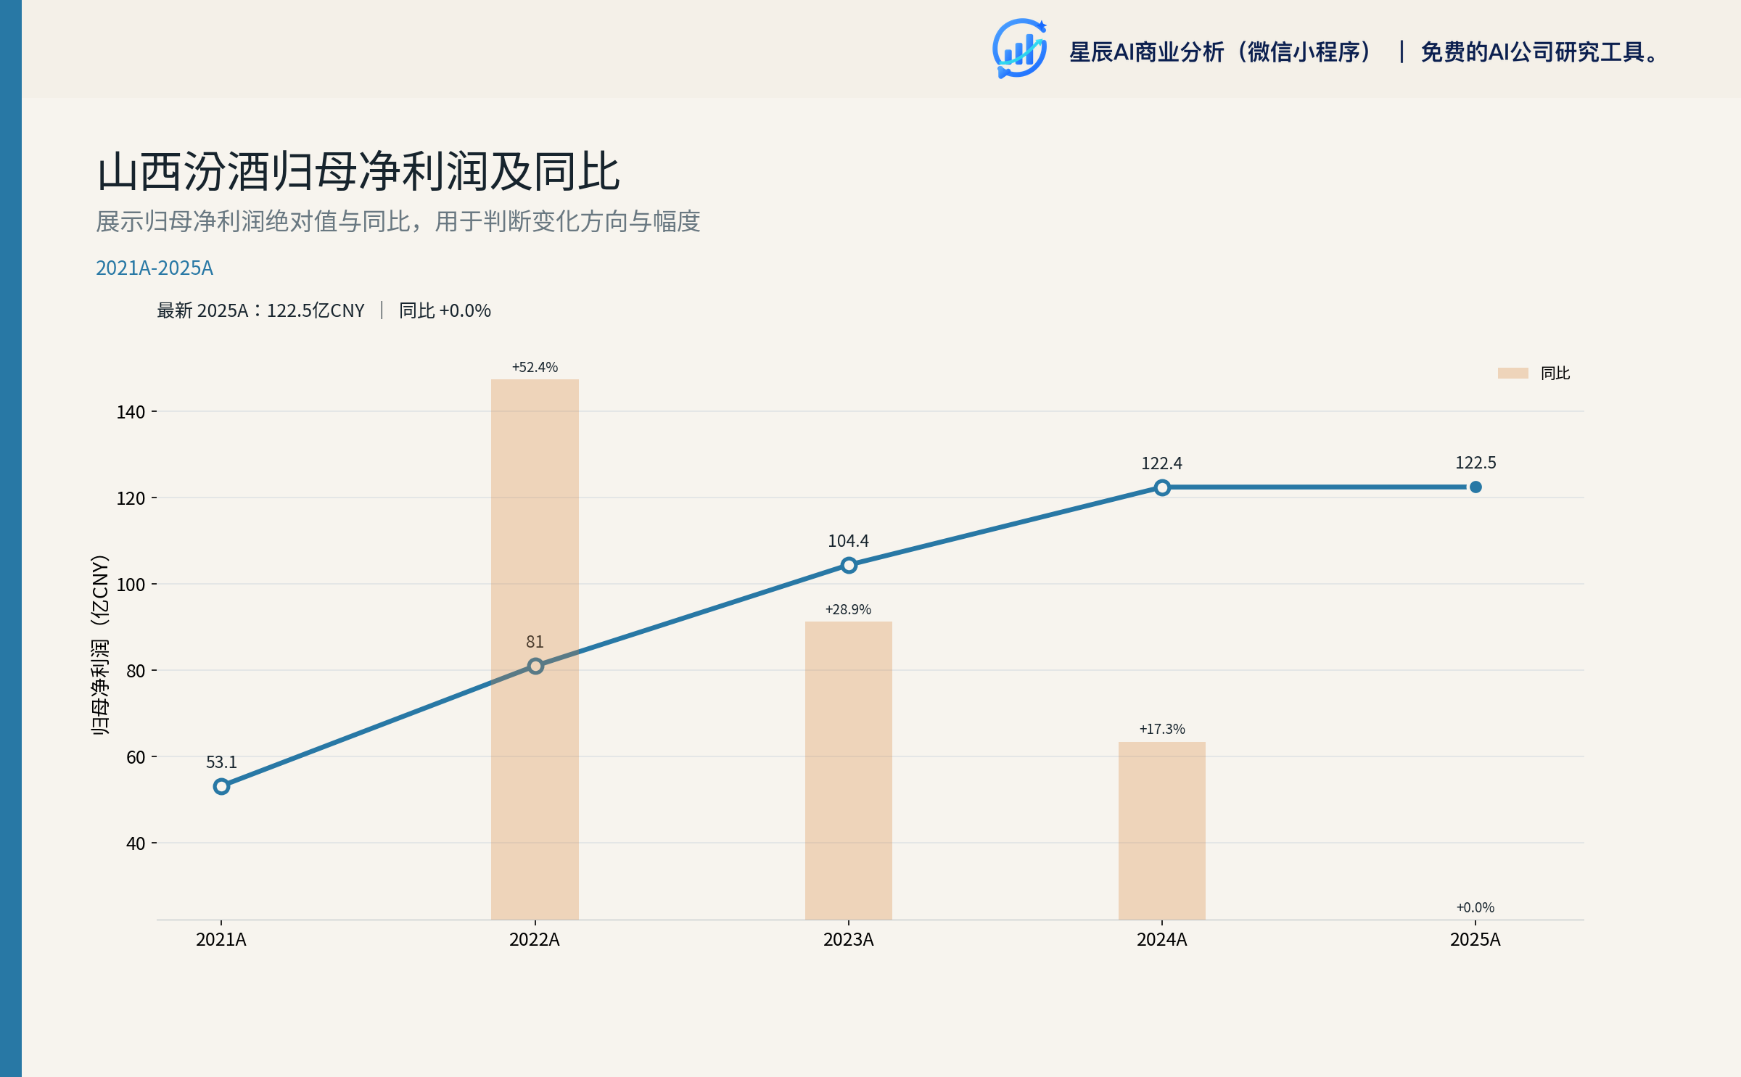Click the 2022A x-axis label
The height and width of the screenshot is (1077, 1741).
click(x=535, y=939)
